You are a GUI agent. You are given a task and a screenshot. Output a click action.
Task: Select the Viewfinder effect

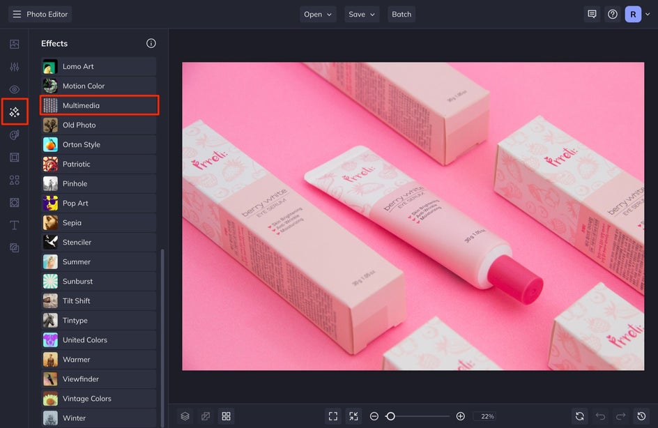point(99,379)
